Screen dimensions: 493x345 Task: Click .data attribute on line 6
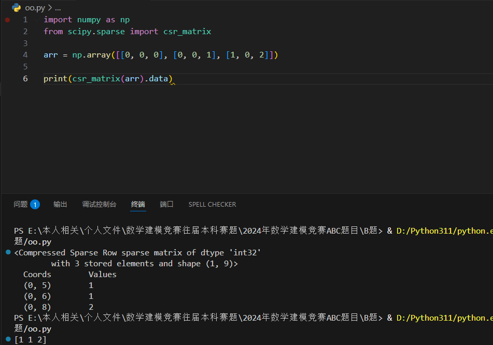tap(156, 79)
